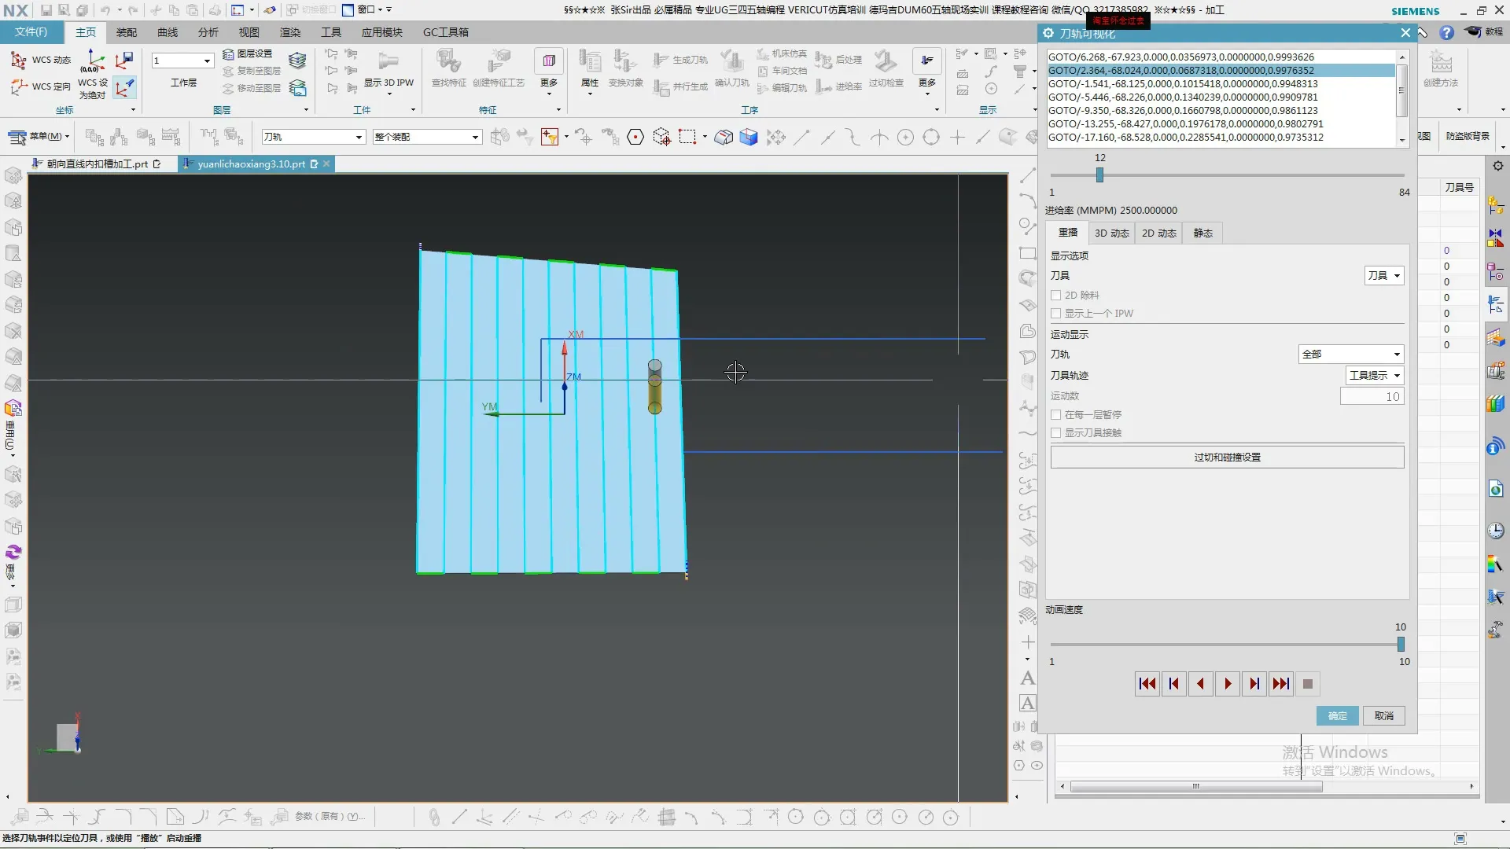Switch to the 3D 动态 tab
Screen dimensions: 1510x849
(1111, 233)
